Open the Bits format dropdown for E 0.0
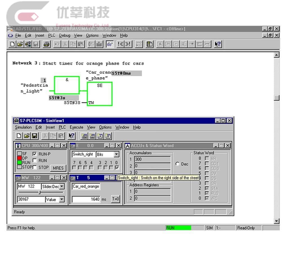 [x=117, y=154]
